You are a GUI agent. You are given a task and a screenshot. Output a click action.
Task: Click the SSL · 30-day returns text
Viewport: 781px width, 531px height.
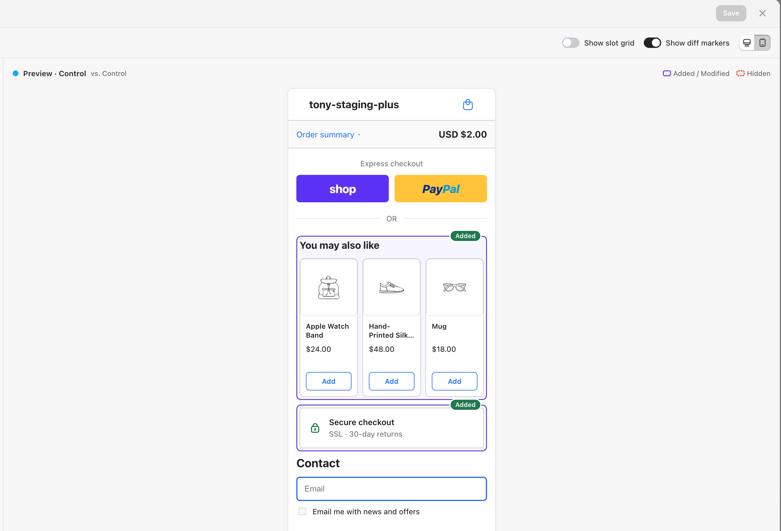pos(365,434)
